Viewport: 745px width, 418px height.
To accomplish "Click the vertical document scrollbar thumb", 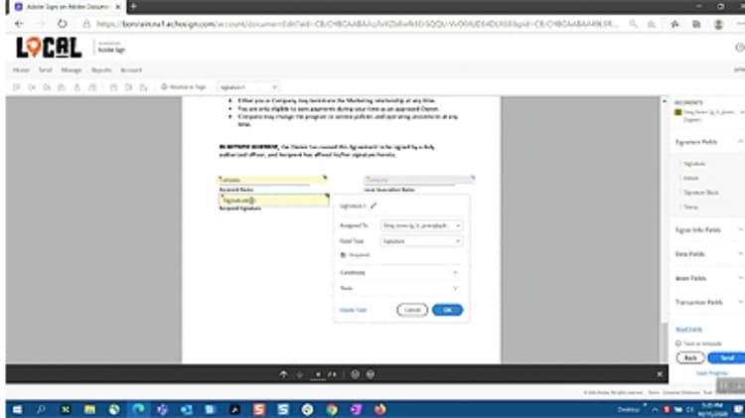I will click(x=665, y=342).
